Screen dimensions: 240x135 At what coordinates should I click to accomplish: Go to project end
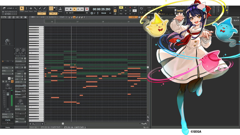coord(87,13)
